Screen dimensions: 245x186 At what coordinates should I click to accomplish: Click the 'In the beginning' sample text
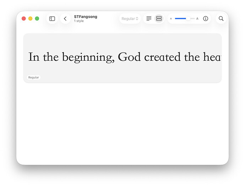[x=71, y=57]
